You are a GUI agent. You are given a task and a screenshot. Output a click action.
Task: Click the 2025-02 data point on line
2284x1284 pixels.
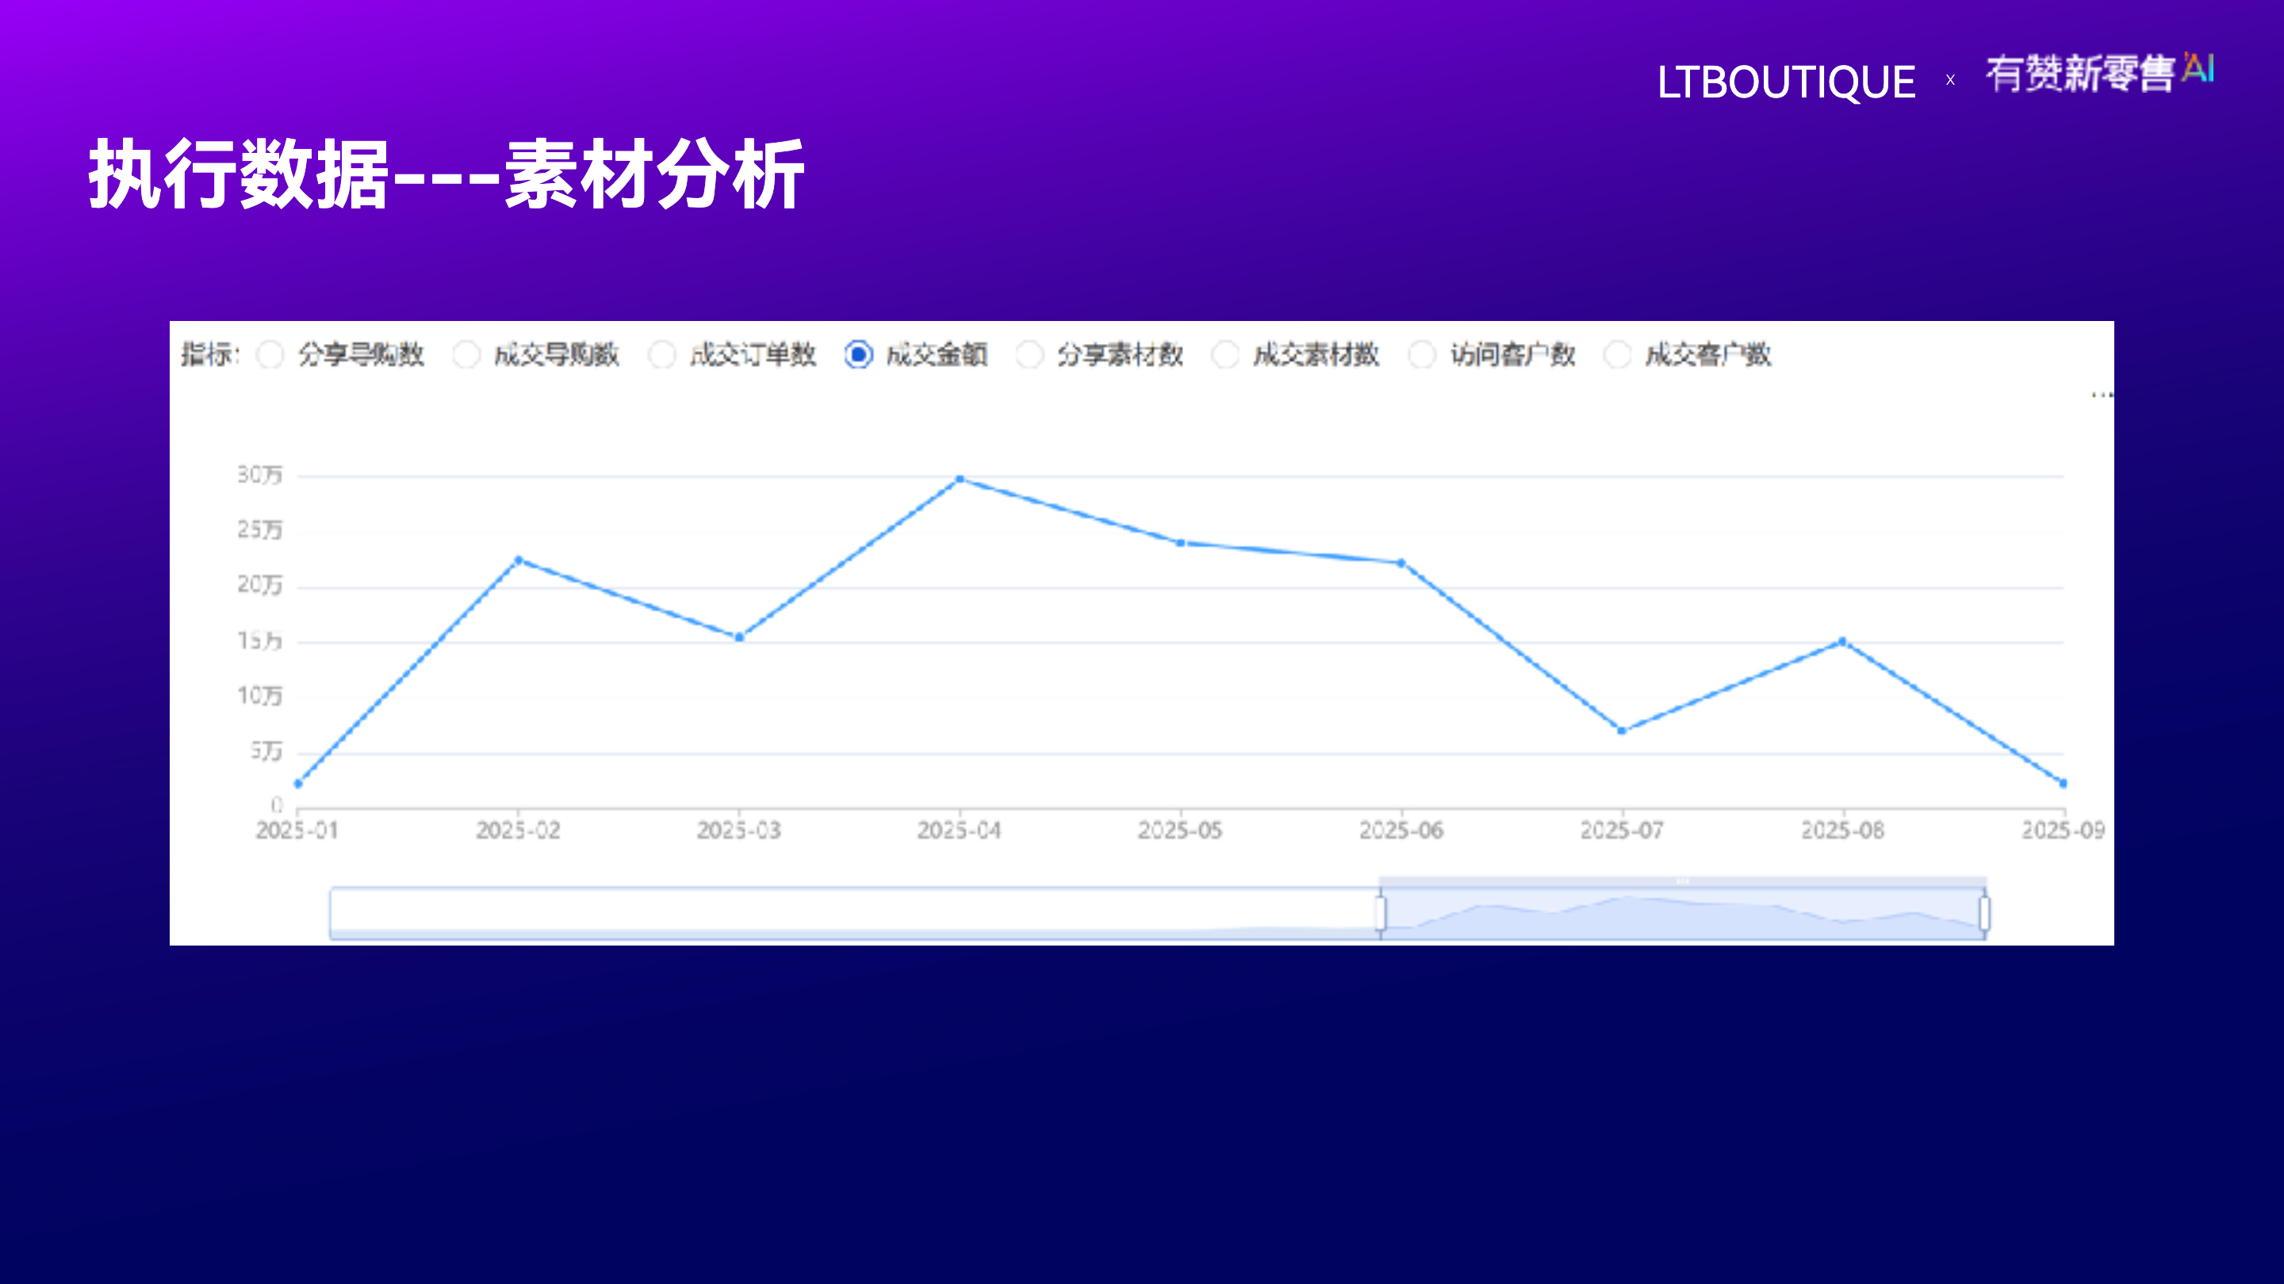(x=519, y=560)
